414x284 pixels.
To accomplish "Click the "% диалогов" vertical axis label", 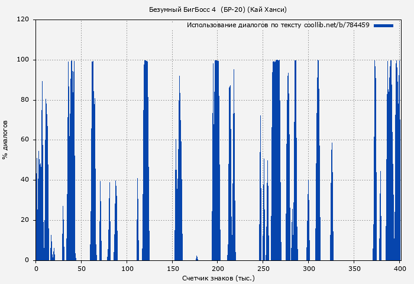I will tap(5, 140).
